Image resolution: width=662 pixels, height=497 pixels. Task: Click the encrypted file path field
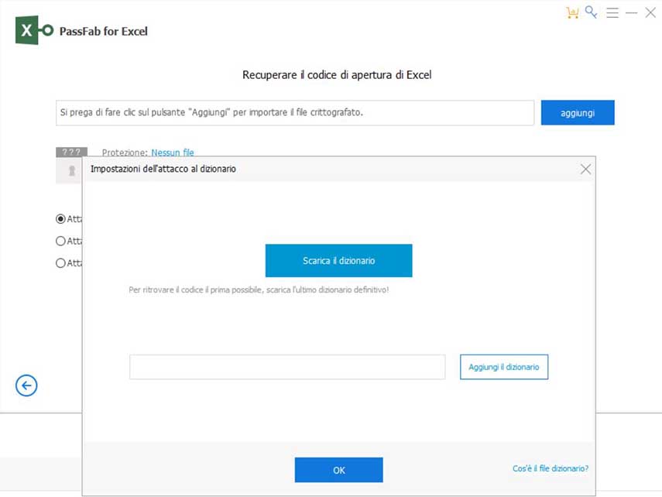295,112
